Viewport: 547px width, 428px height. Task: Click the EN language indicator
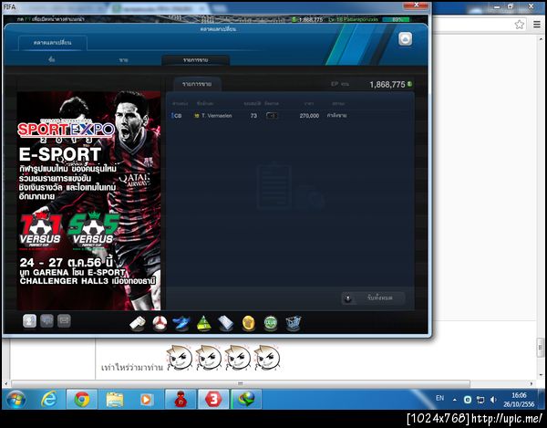pyautogui.click(x=440, y=398)
